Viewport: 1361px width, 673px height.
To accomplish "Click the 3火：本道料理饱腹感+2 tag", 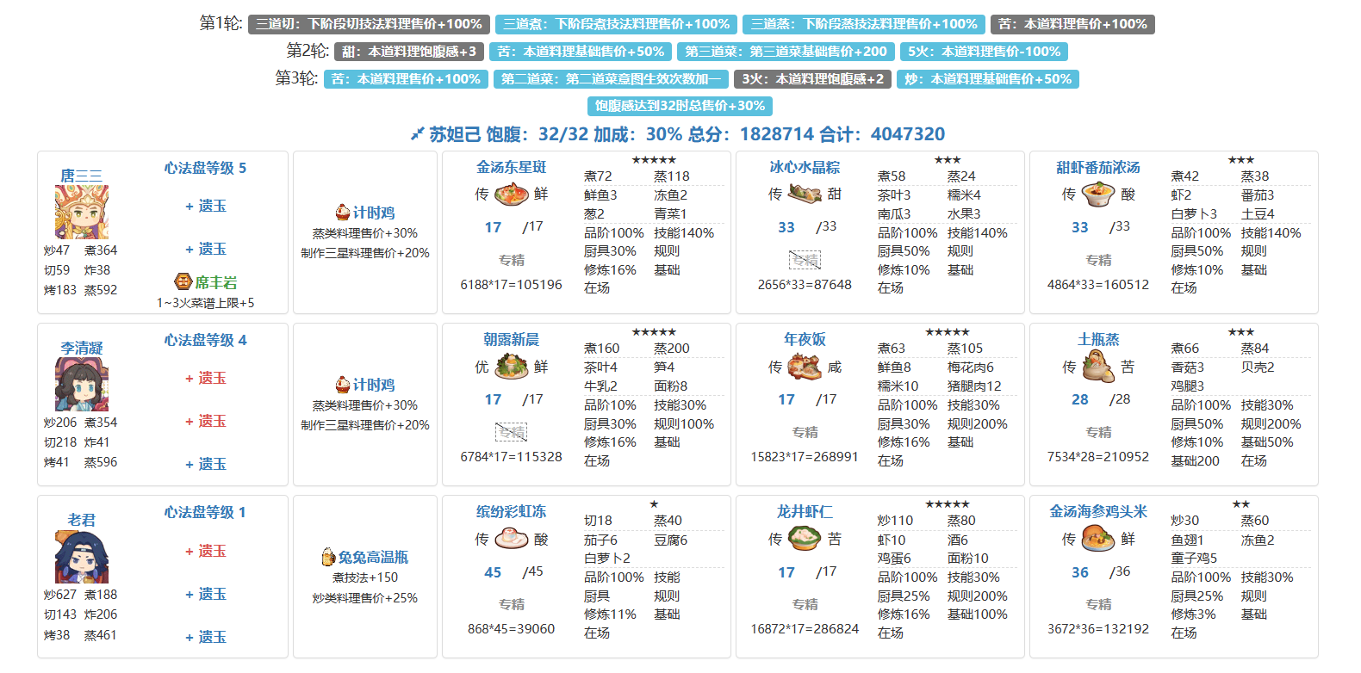I will [813, 79].
